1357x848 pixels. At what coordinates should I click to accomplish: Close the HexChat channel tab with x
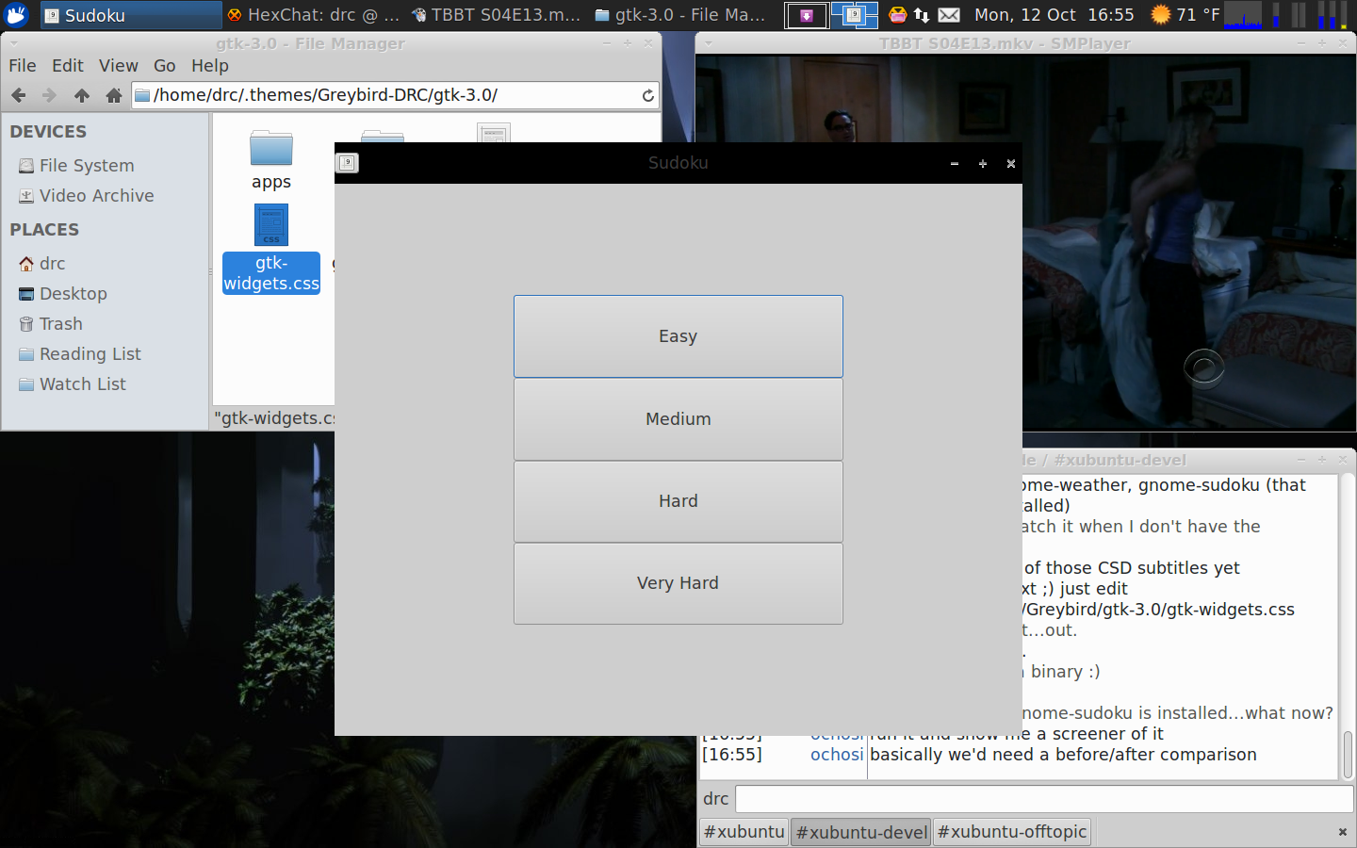click(x=1343, y=832)
